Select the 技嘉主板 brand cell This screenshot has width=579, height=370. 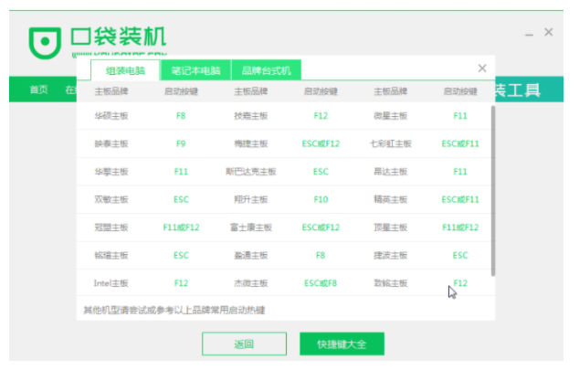coord(251,117)
